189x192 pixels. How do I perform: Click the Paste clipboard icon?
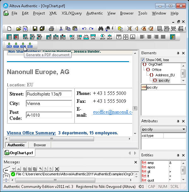point(75,29)
